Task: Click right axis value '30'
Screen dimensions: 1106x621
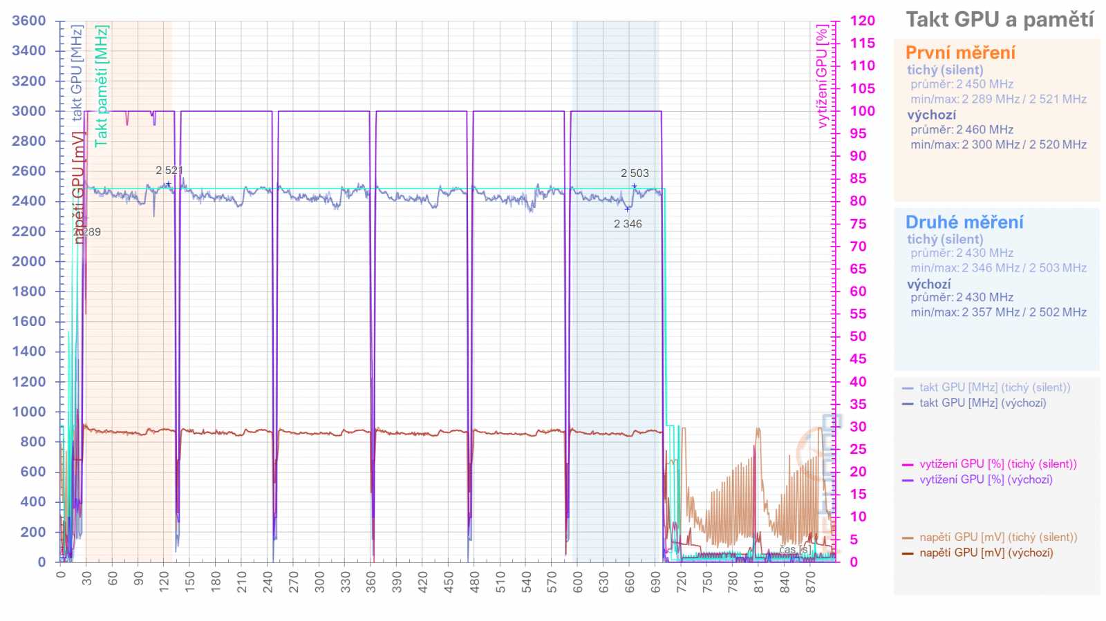Action: pos(858,426)
